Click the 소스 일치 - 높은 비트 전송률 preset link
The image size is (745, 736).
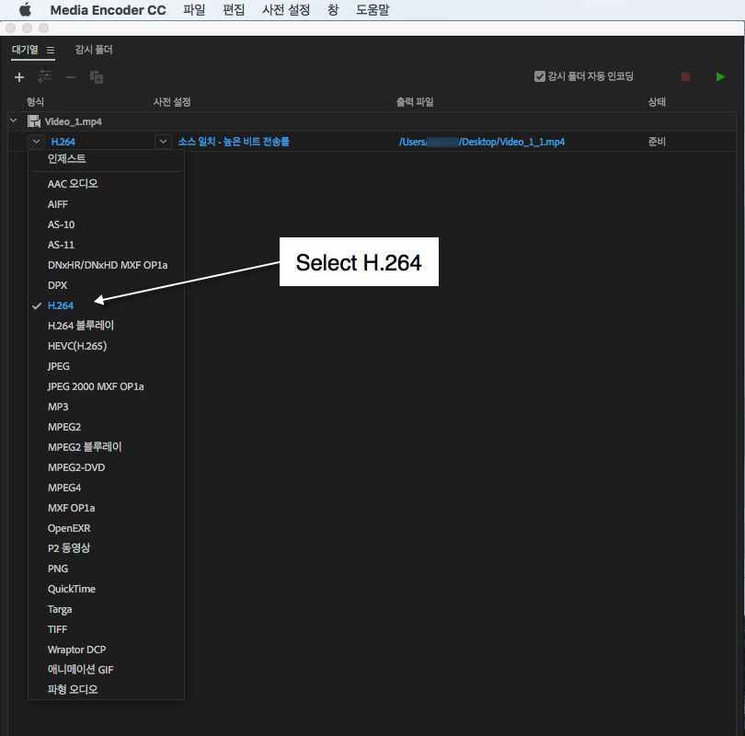click(x=234, y=142)
